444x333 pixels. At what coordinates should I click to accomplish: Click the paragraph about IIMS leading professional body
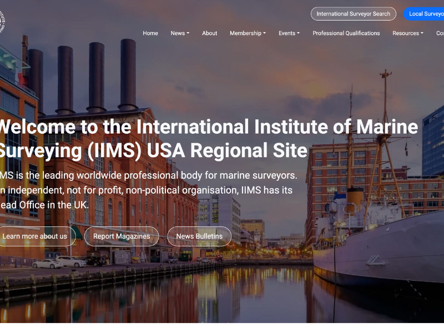149,190
